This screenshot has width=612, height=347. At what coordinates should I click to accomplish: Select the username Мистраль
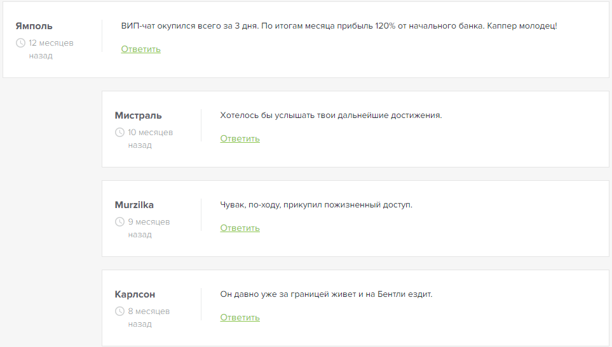click(138, 115)
